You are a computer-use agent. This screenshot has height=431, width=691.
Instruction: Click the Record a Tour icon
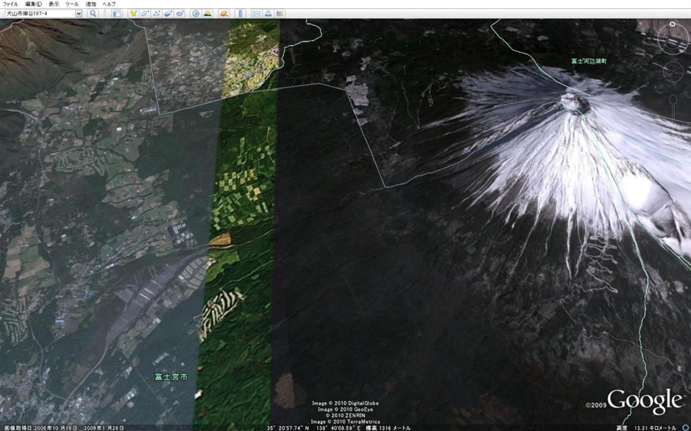(x=180, y=13)
